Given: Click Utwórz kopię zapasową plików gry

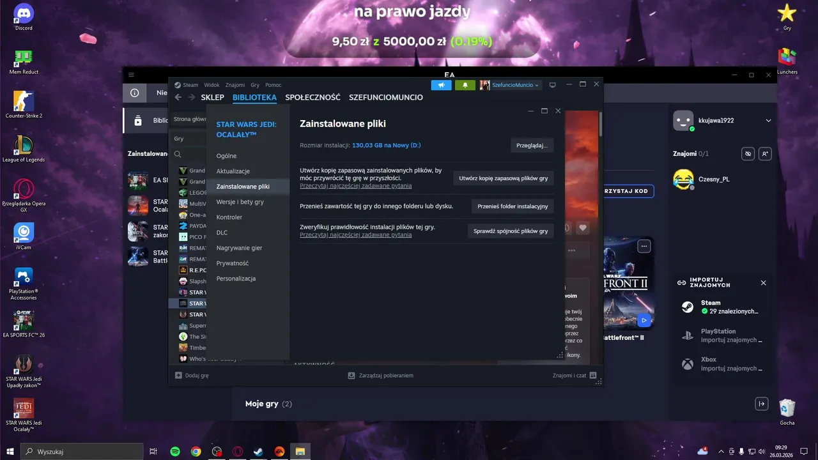Looking at the screenshot, I should [504, 178].
